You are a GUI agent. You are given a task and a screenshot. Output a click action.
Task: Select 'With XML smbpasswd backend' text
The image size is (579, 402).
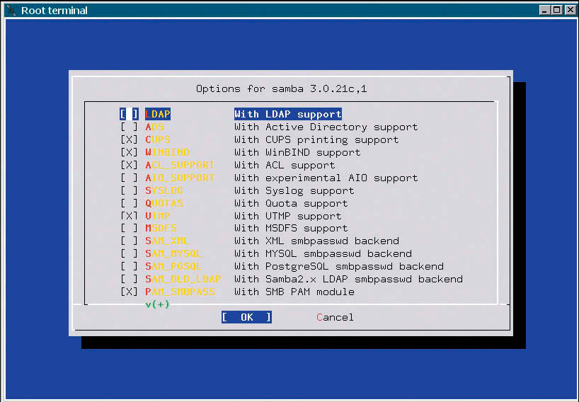click(317, 241)
